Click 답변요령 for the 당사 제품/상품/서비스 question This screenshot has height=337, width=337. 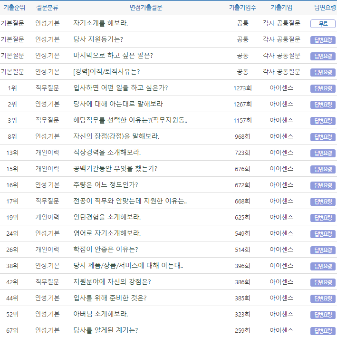(323, 266)
